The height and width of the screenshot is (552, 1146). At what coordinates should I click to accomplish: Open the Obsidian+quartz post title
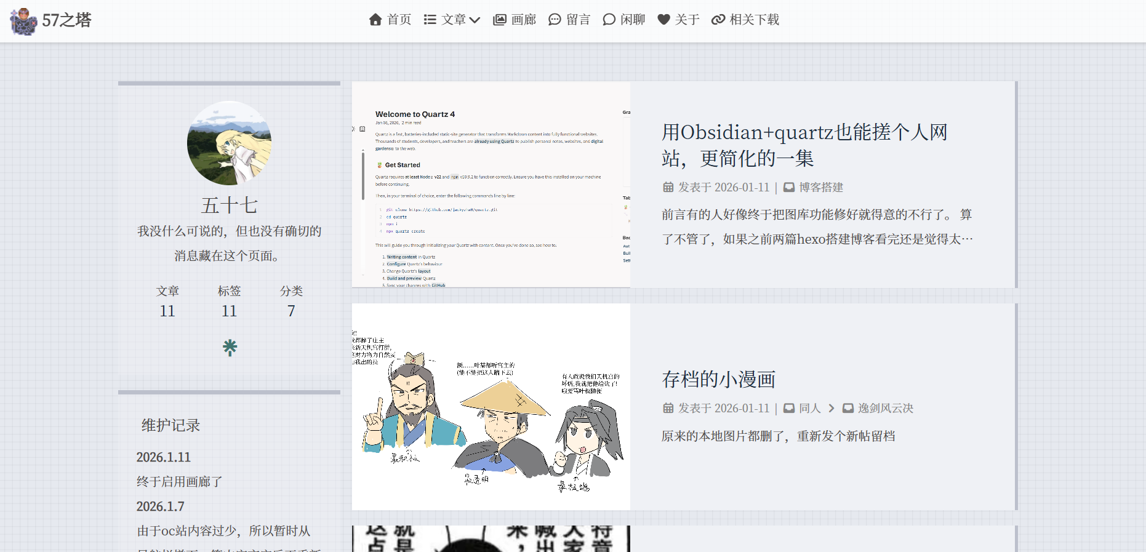click(804, 145)
